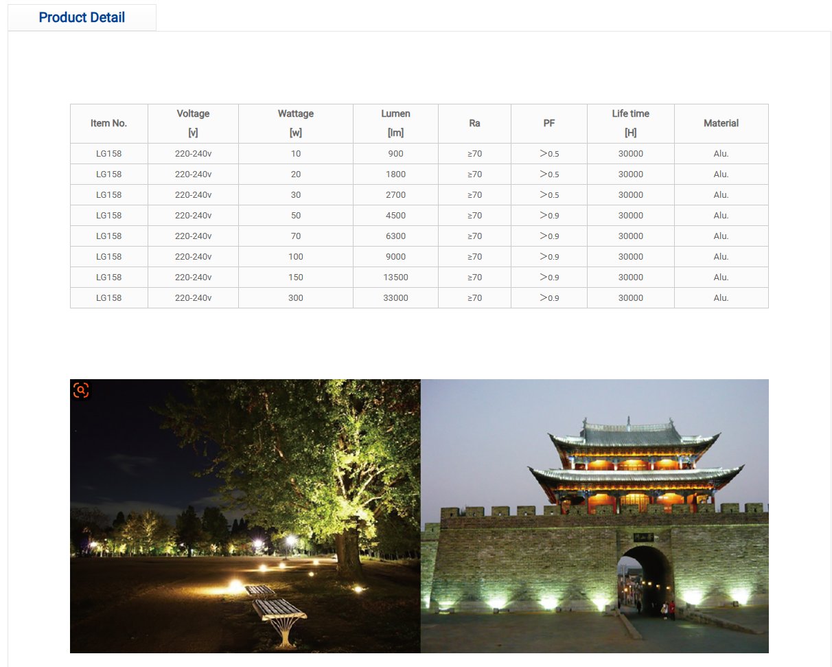Click "220-240v" in the 4500 lumen row
Screen dimensions: 832x667
[x=193, y=216]
